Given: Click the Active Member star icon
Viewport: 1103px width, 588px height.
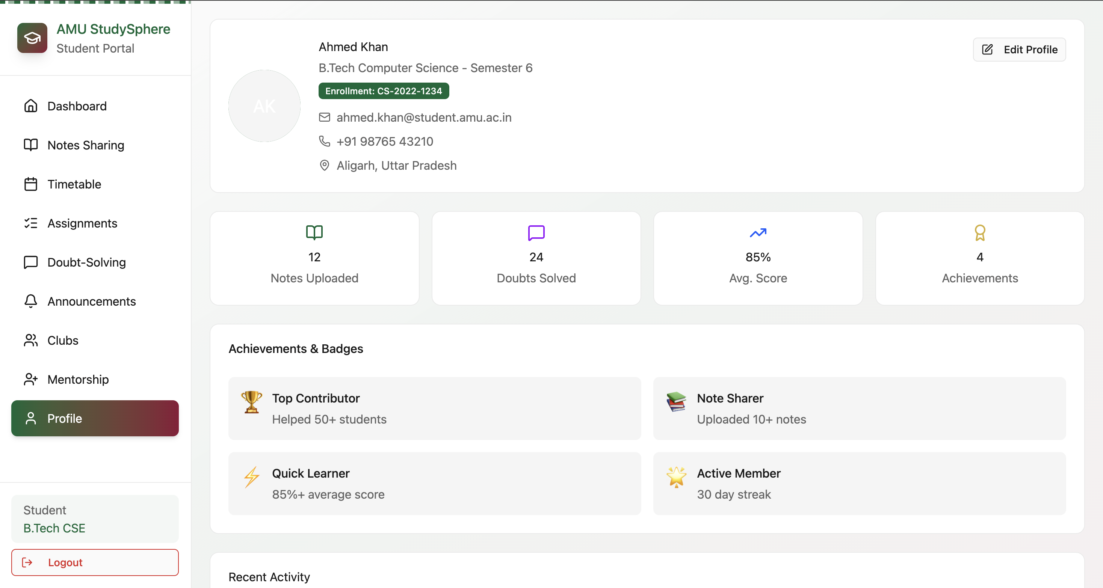Looking at the screenshot, I should (x=676, y=477).
